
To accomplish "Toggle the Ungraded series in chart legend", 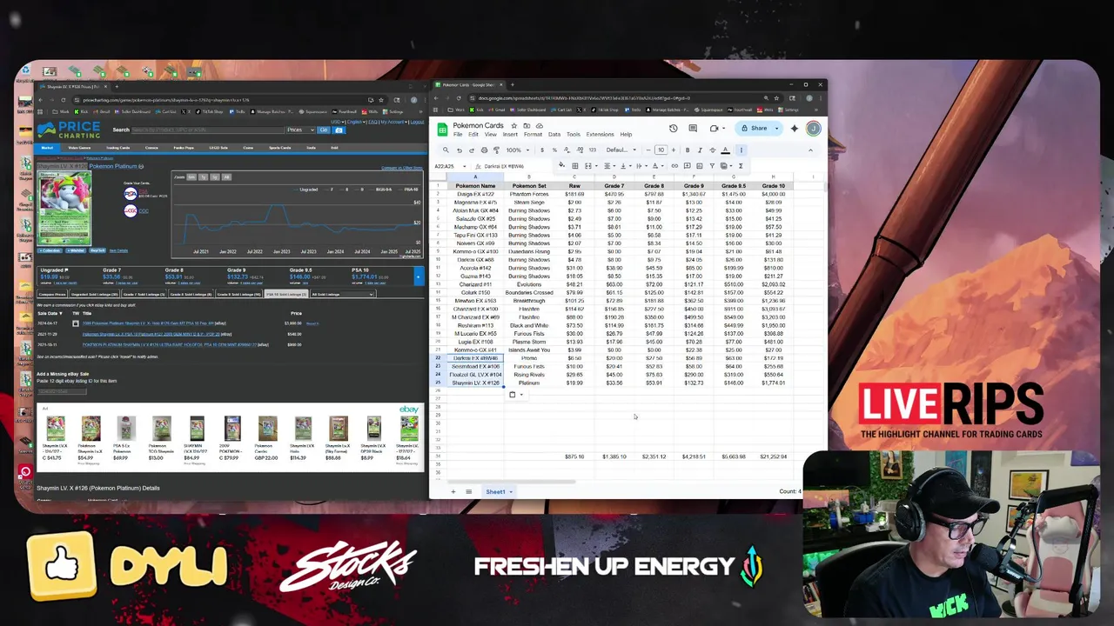I will tap(305, 190).
